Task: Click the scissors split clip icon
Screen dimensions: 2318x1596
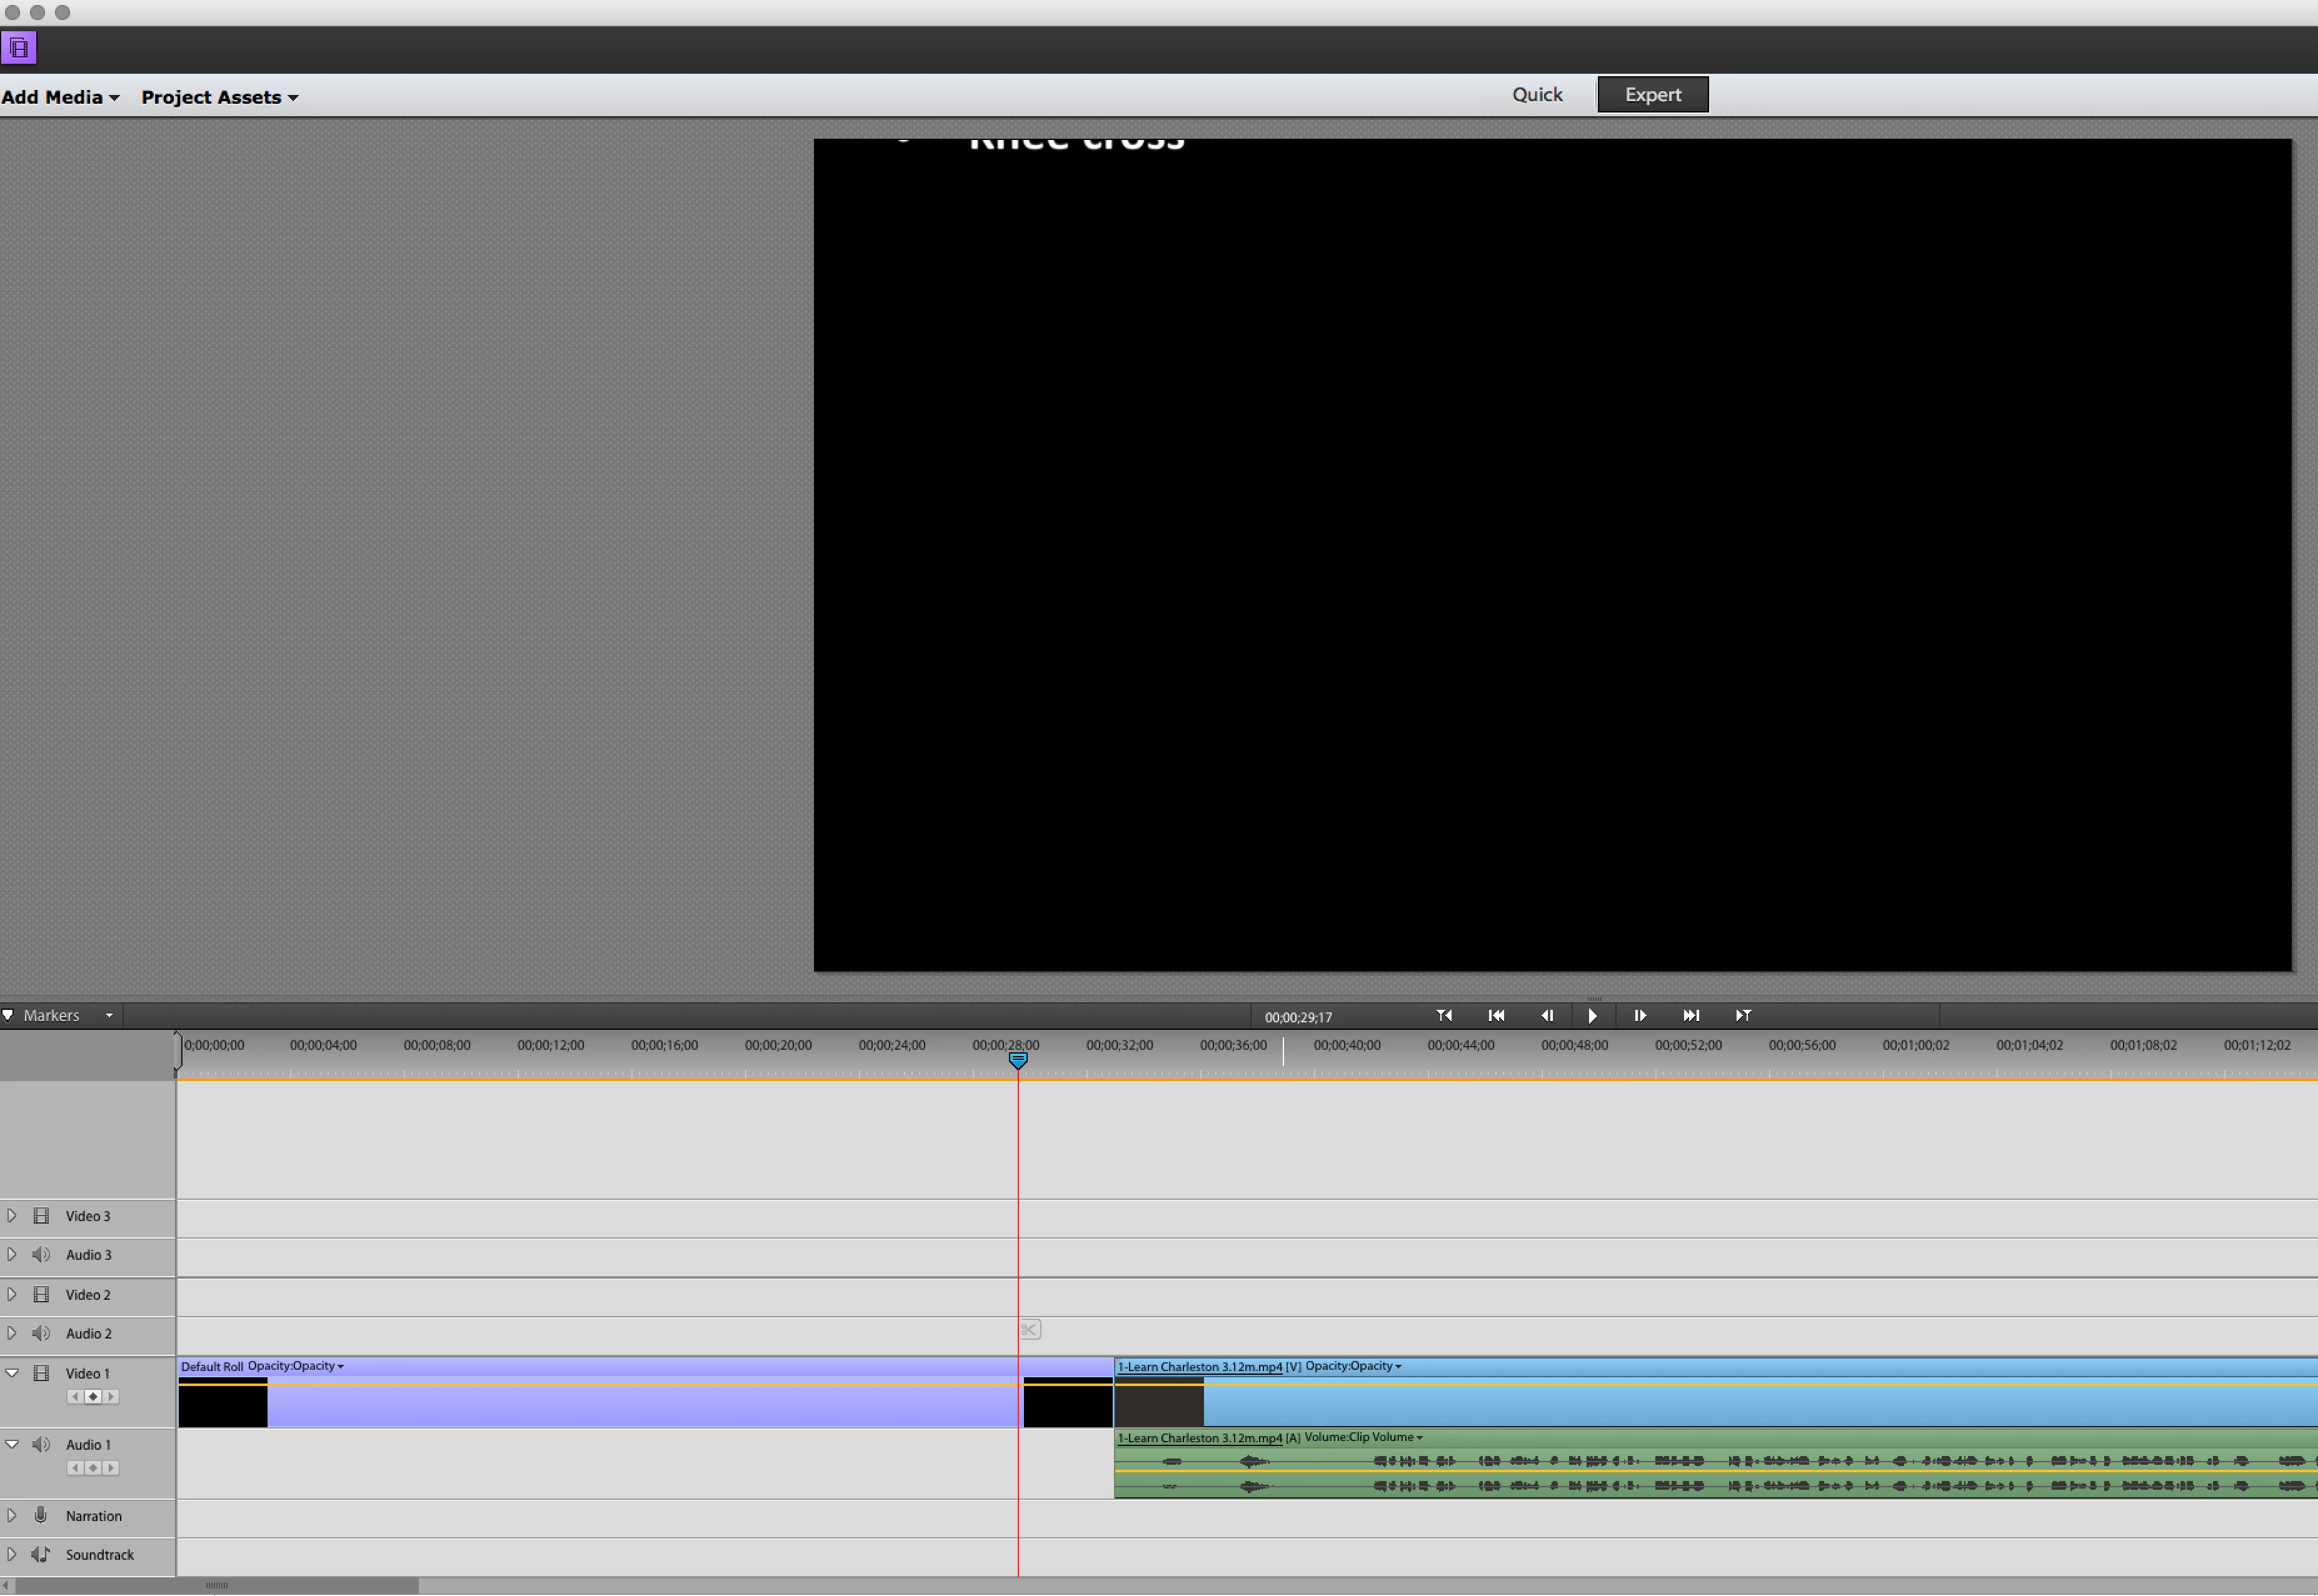Action: 1030,1330
